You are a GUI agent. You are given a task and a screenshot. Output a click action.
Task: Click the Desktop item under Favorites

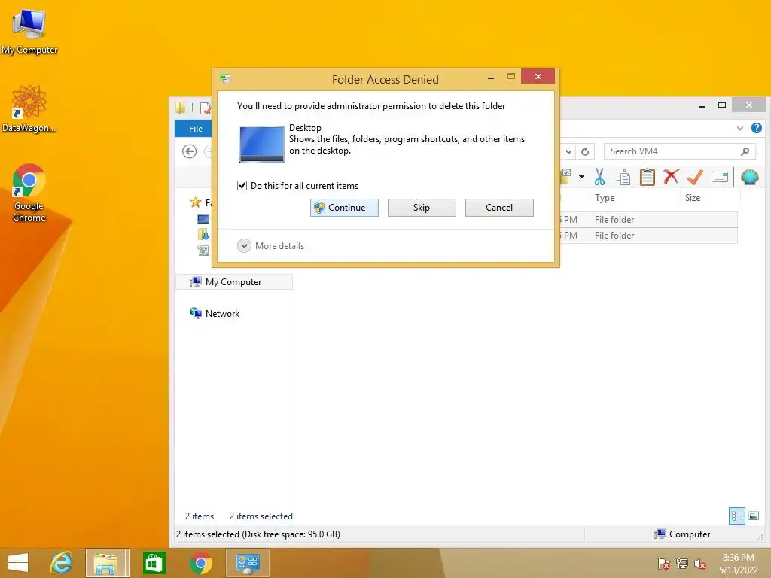[203, 219]
